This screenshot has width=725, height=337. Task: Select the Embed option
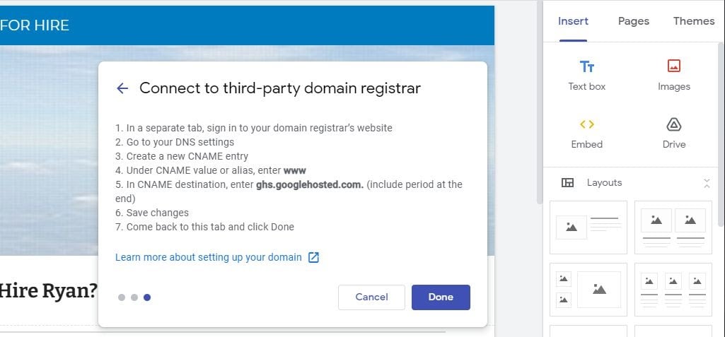tap(586, 133)
